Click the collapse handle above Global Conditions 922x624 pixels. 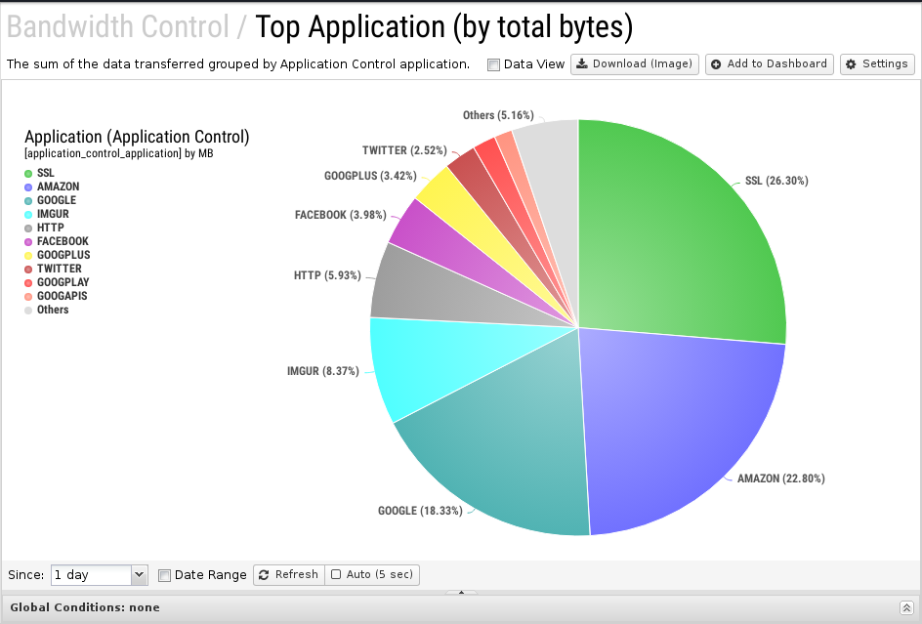pyautogui.click(x=461, y=592)
